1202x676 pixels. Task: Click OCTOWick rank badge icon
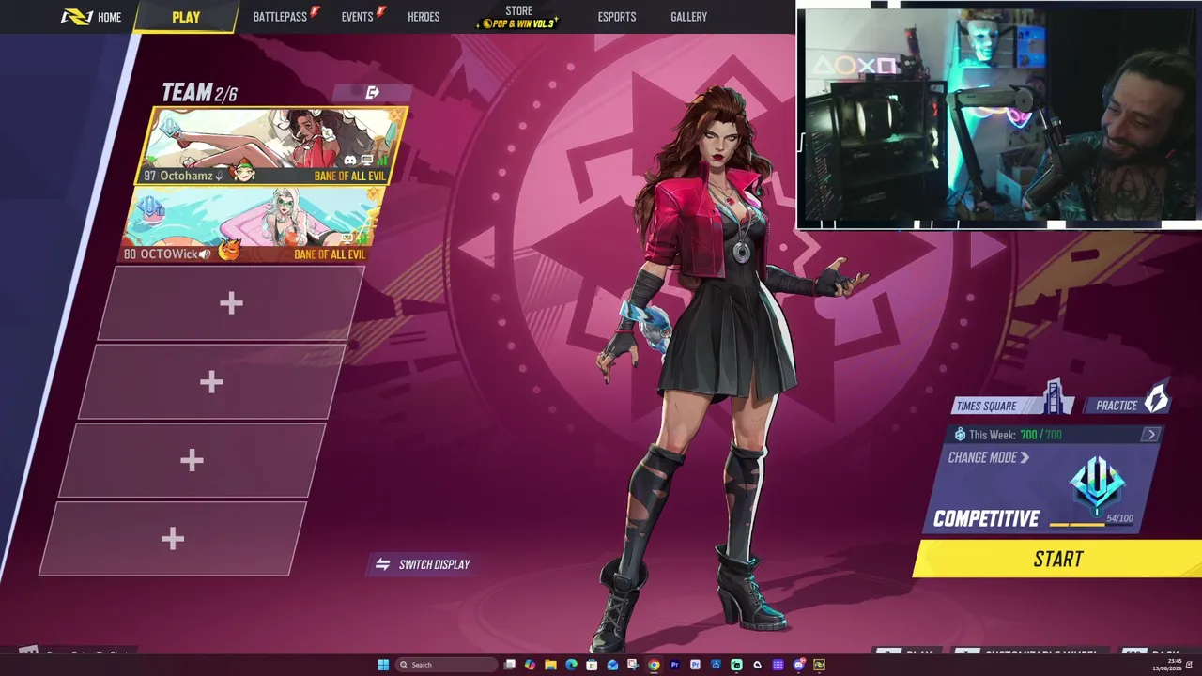click(x=152, y=209)
